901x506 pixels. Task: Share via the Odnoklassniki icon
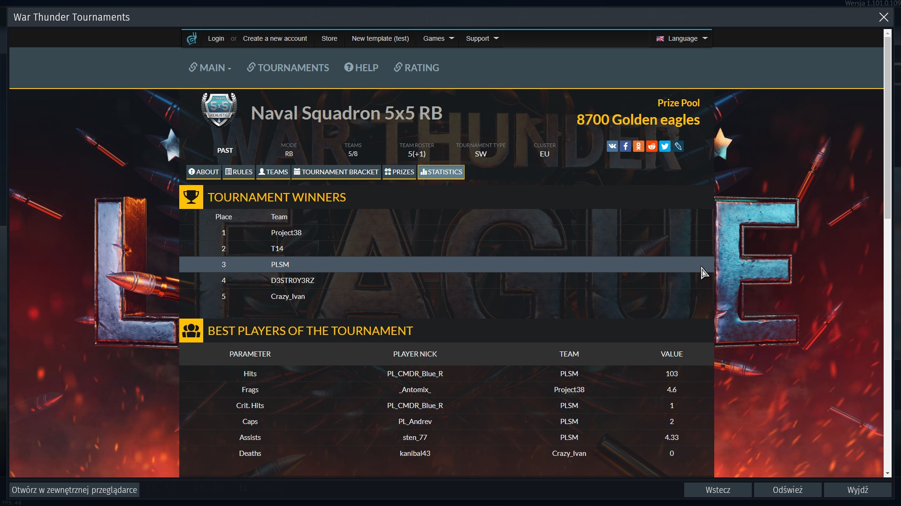click(638, 146)
